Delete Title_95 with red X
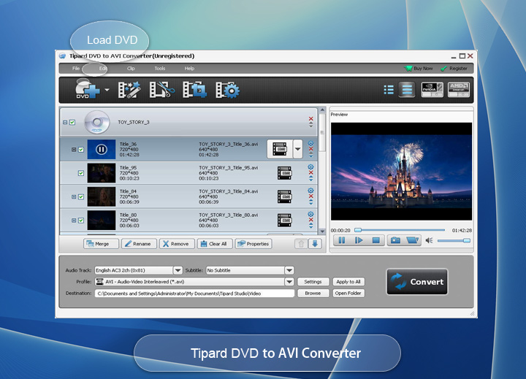Screen dimensions: 526x379 (x=310, y=172)
